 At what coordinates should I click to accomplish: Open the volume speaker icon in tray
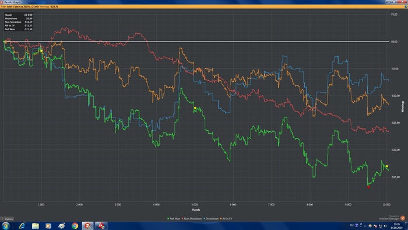(x=385, y=226)
